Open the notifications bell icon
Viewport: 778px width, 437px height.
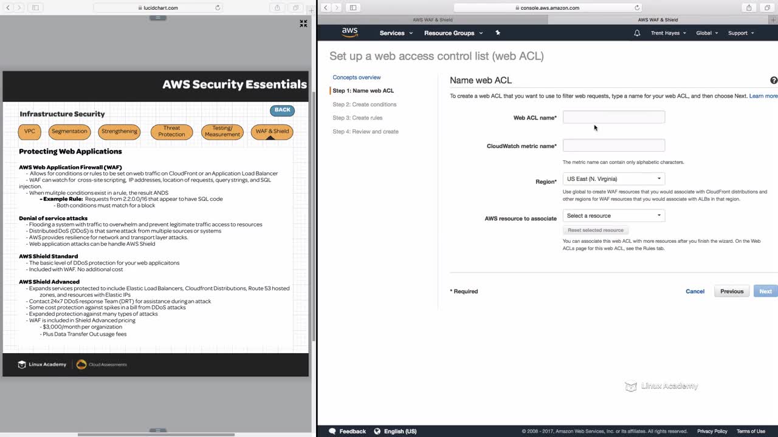coord(637,33)
